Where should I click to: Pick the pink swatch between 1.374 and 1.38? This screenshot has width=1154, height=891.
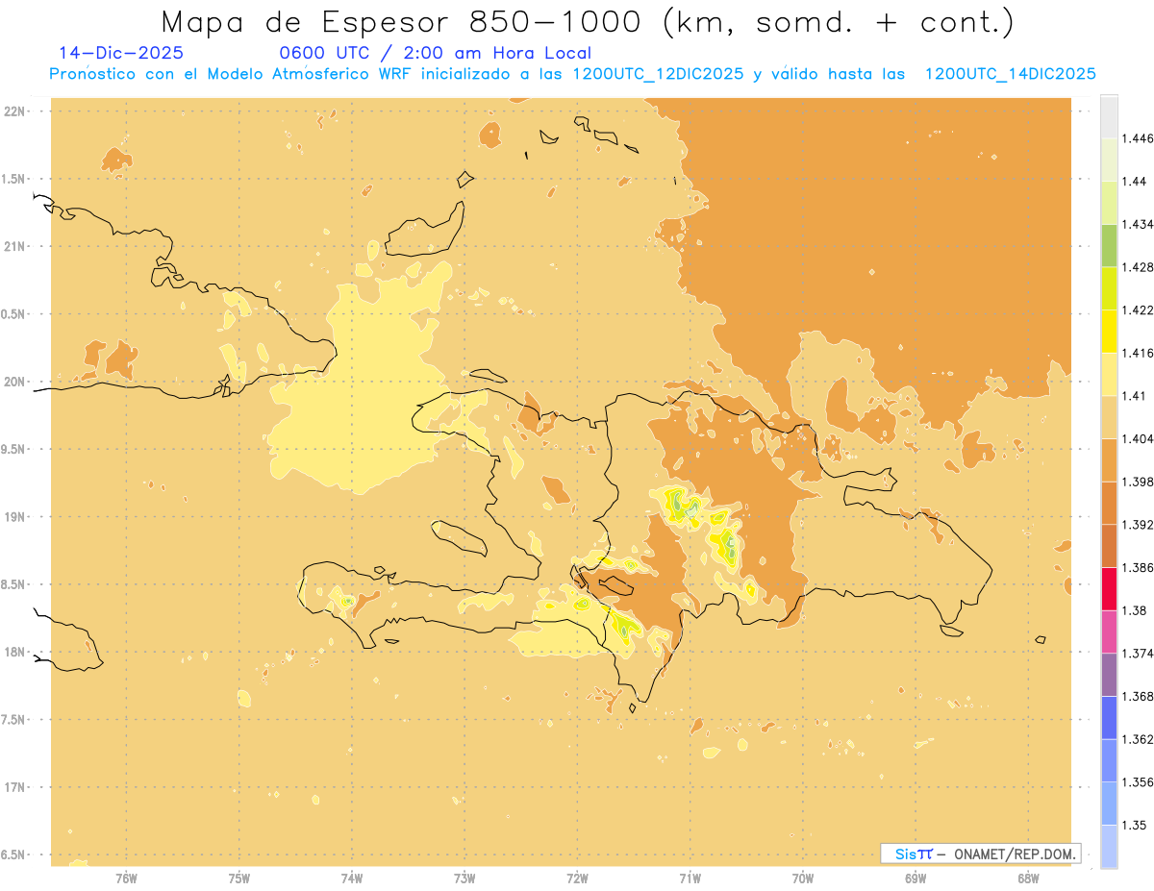(x=1109, y=631)
